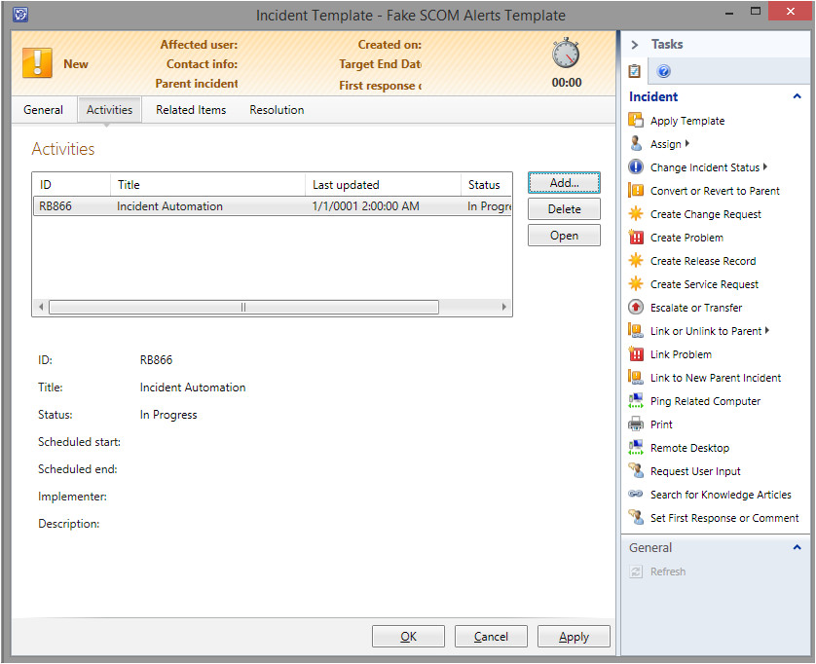Click the Escalate or Transfer icon

pyautogui.click(x=636, y=308)
